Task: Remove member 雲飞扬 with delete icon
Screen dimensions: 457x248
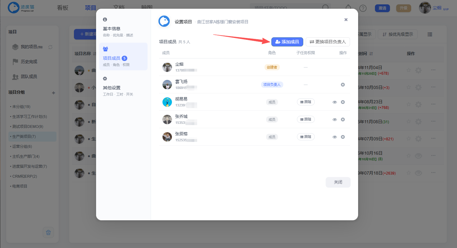Action: tap(343, 85)
